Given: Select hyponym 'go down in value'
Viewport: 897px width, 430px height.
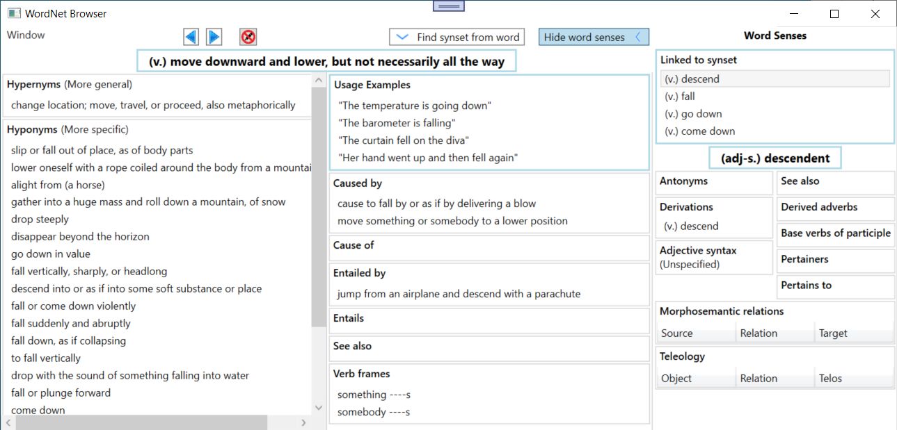Looking at the screenshot, I should coord(51,254).
